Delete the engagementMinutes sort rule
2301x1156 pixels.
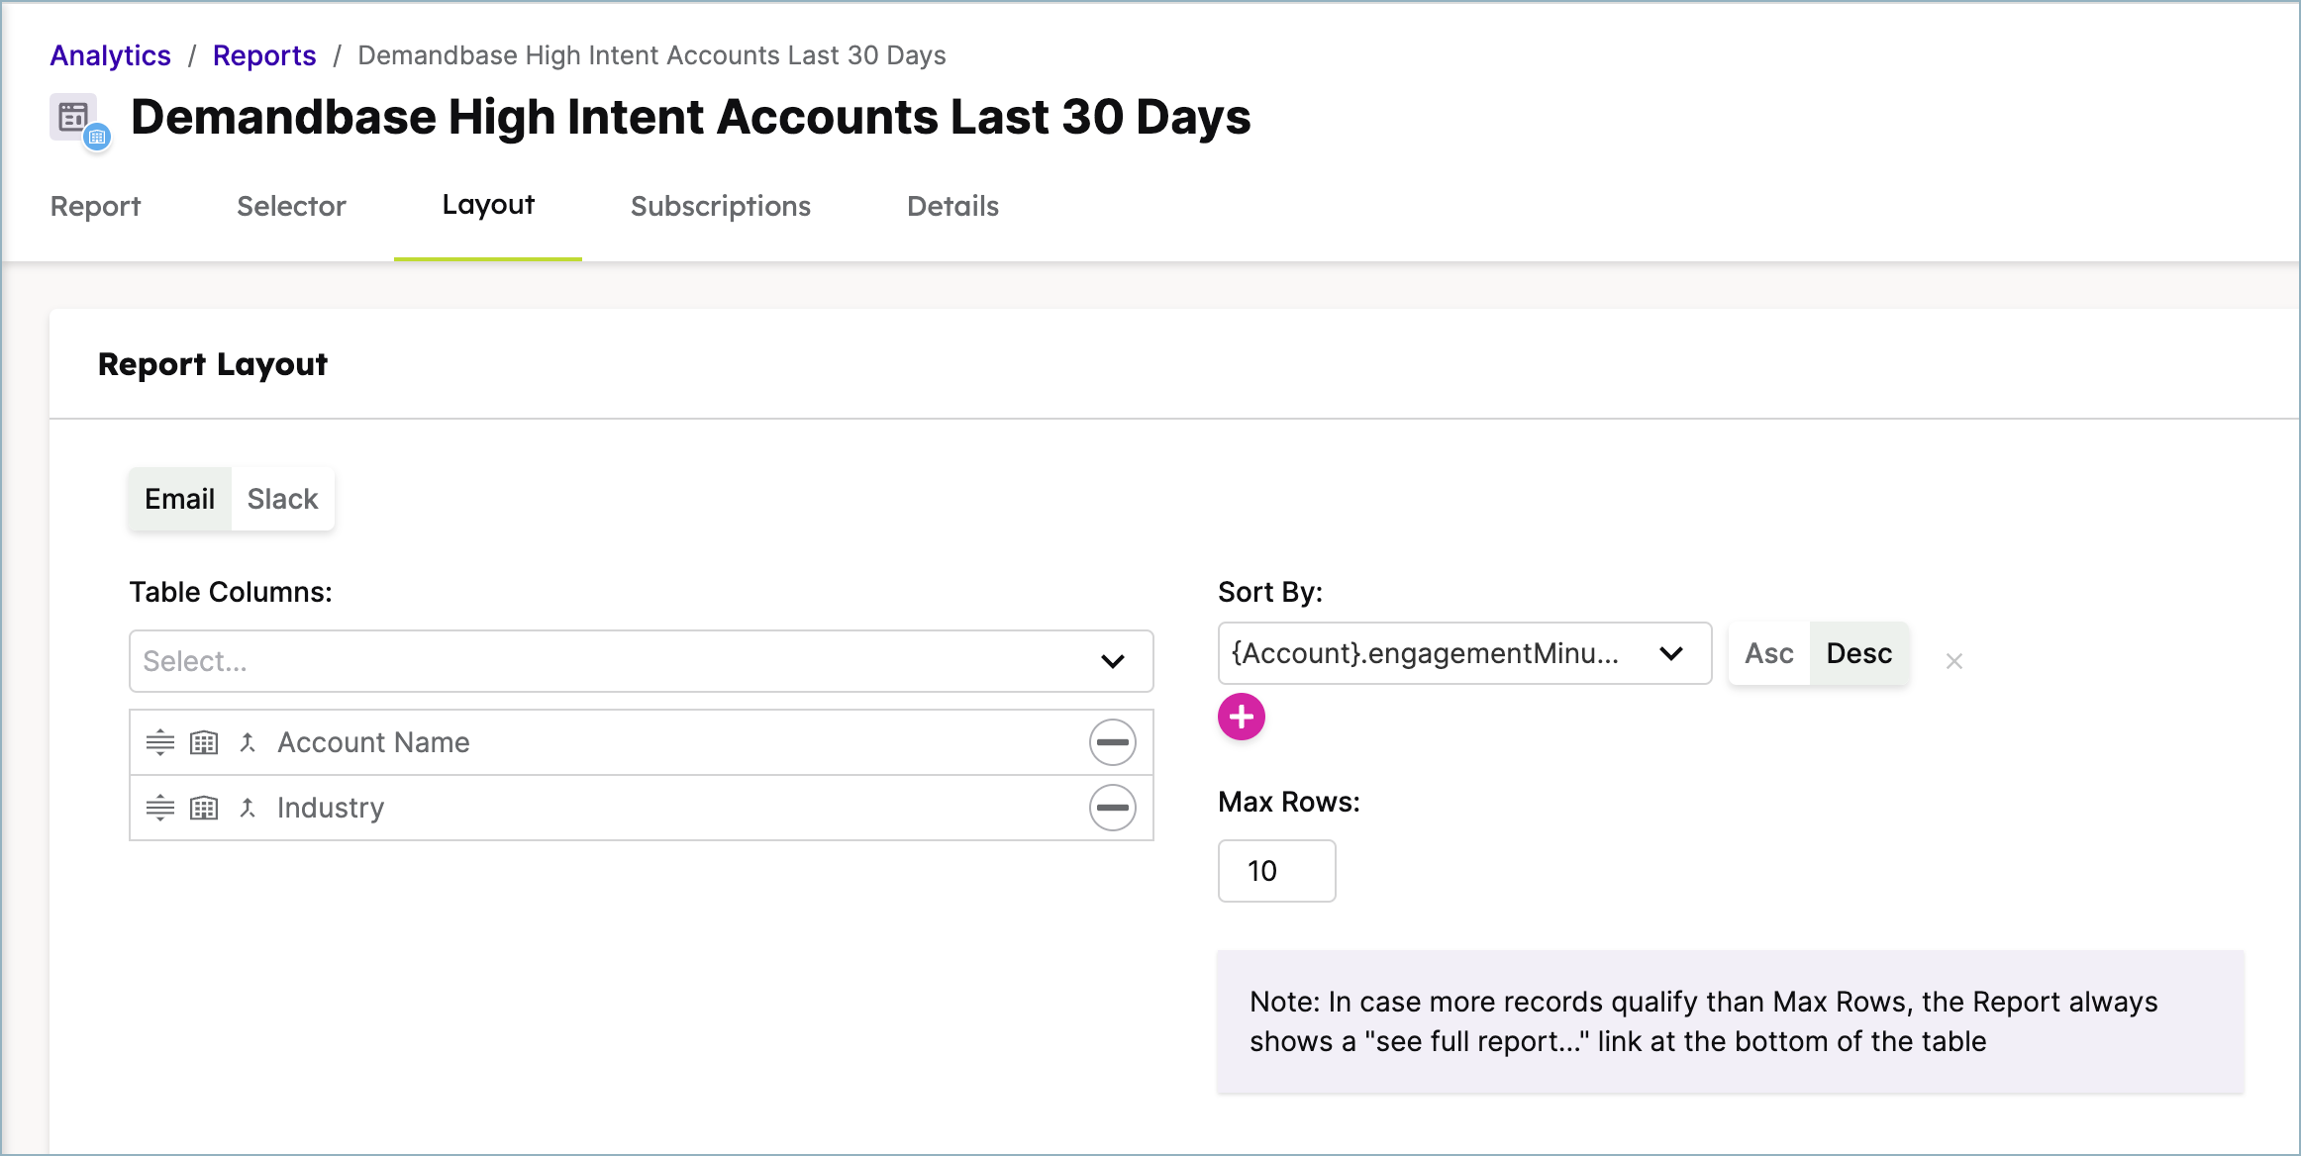pos(1953,661)
